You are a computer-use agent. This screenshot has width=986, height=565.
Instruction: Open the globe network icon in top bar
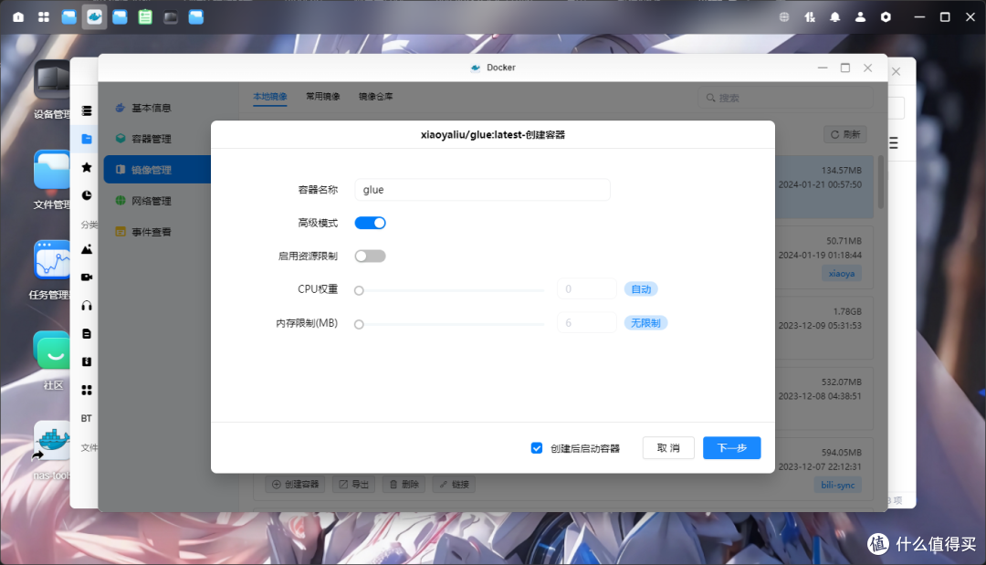(784, 17)
